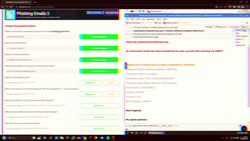The width and height of the screenshot is (250, 141).
Task: Submit the attachment name answer
Action: coord(100,129)
